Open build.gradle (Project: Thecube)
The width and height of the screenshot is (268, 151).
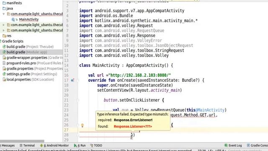pos(30,47)
